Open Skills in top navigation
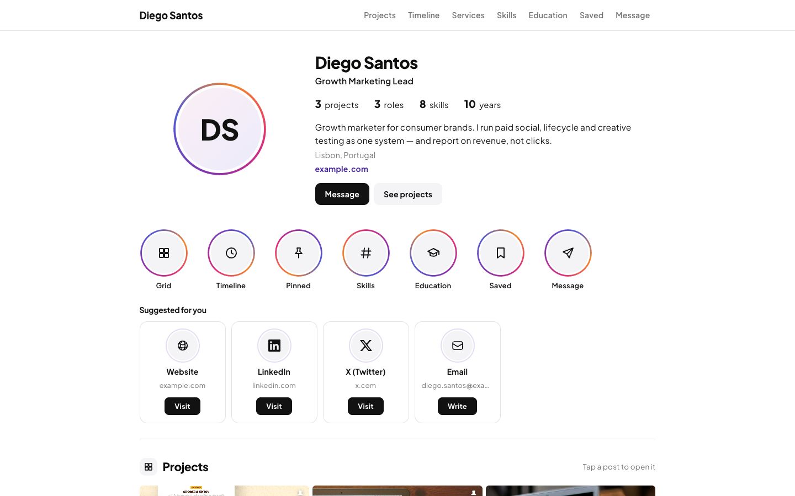795x496 pixels. 507,15
